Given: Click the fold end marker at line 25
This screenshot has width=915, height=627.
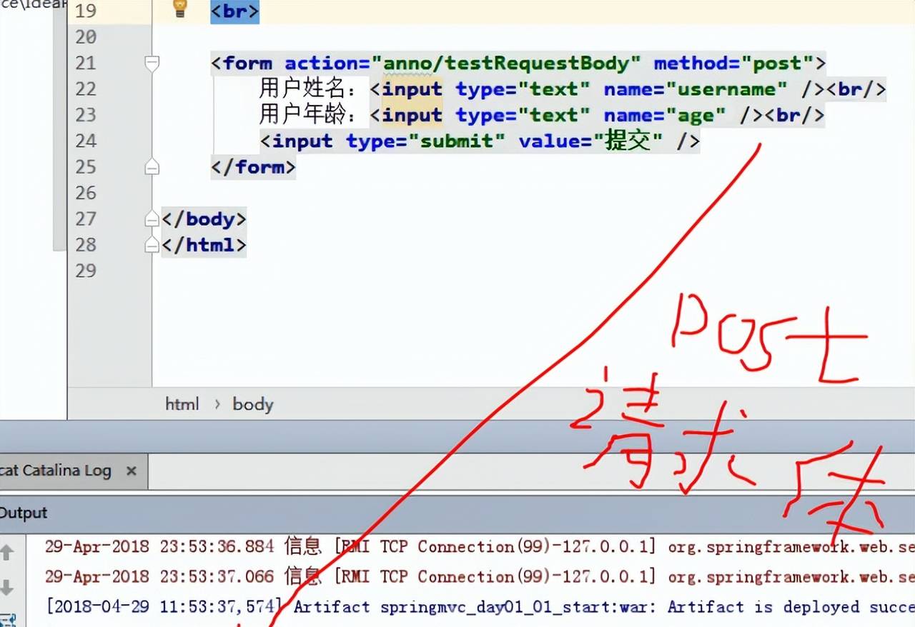Looking at the screenshot, I should point(152,167).
